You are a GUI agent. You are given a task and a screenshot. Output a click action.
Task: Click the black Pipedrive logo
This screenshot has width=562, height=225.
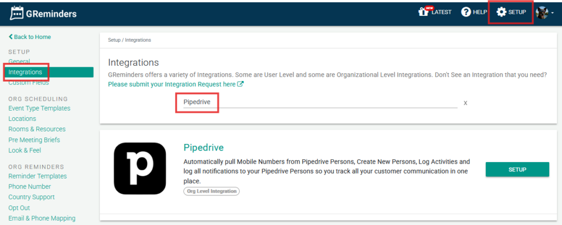pyautogui.click(x=140, y=169)
